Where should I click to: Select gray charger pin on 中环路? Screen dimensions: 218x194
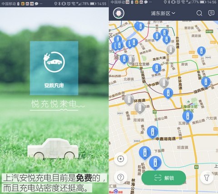click(164, 83)
